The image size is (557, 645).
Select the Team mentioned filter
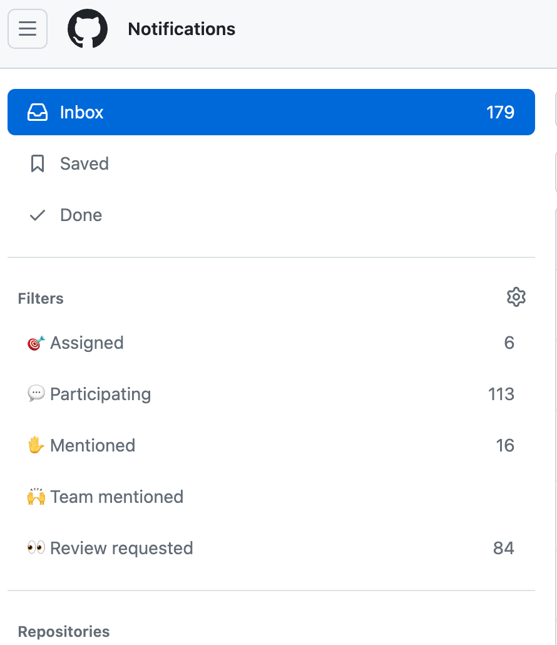[117, 497]
